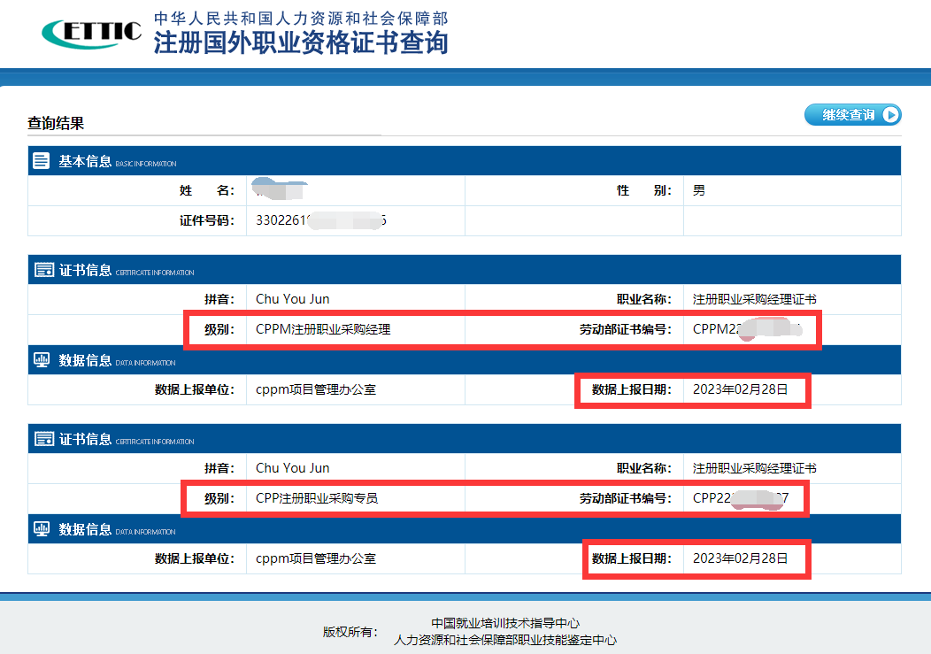Click the 人力资源和社会保障部职业技能鉴定中心 footer text
Image resolution: width=931 pixels, height=654 pixels.
click(x=505, y=640)
